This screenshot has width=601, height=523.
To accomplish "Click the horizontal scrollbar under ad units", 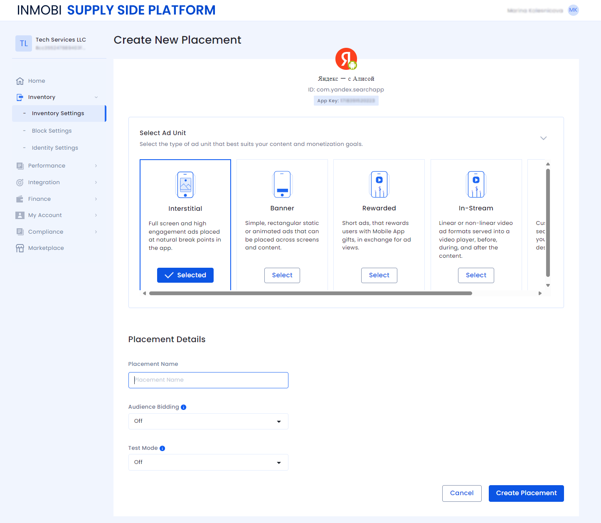I will pyautogui.click(x=310, y=294).
